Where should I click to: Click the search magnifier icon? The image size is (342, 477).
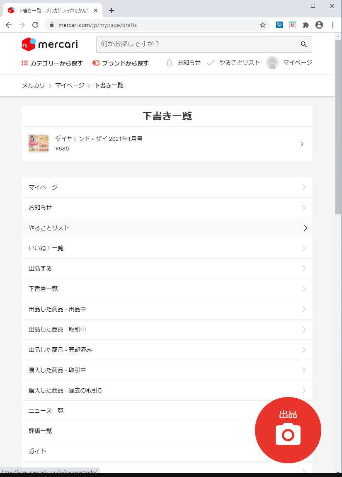(304, 44)
